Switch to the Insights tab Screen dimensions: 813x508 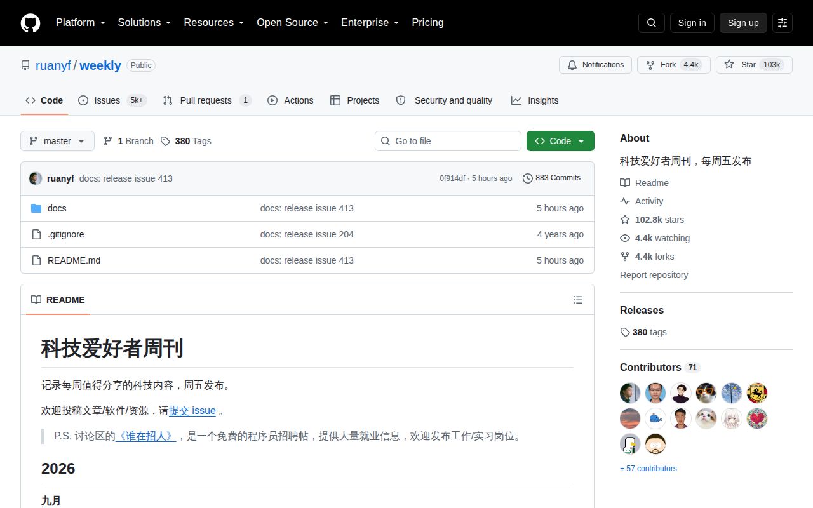535,100
